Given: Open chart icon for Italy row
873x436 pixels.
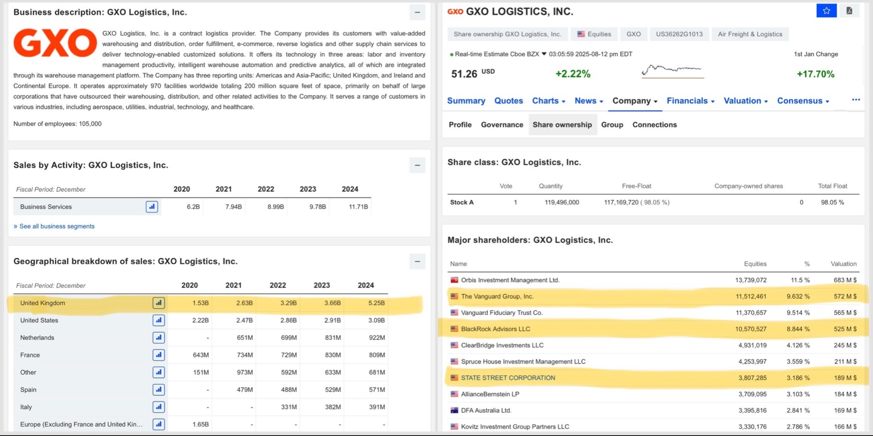Looking at the screenshot, I should click(x=159, y=407).
